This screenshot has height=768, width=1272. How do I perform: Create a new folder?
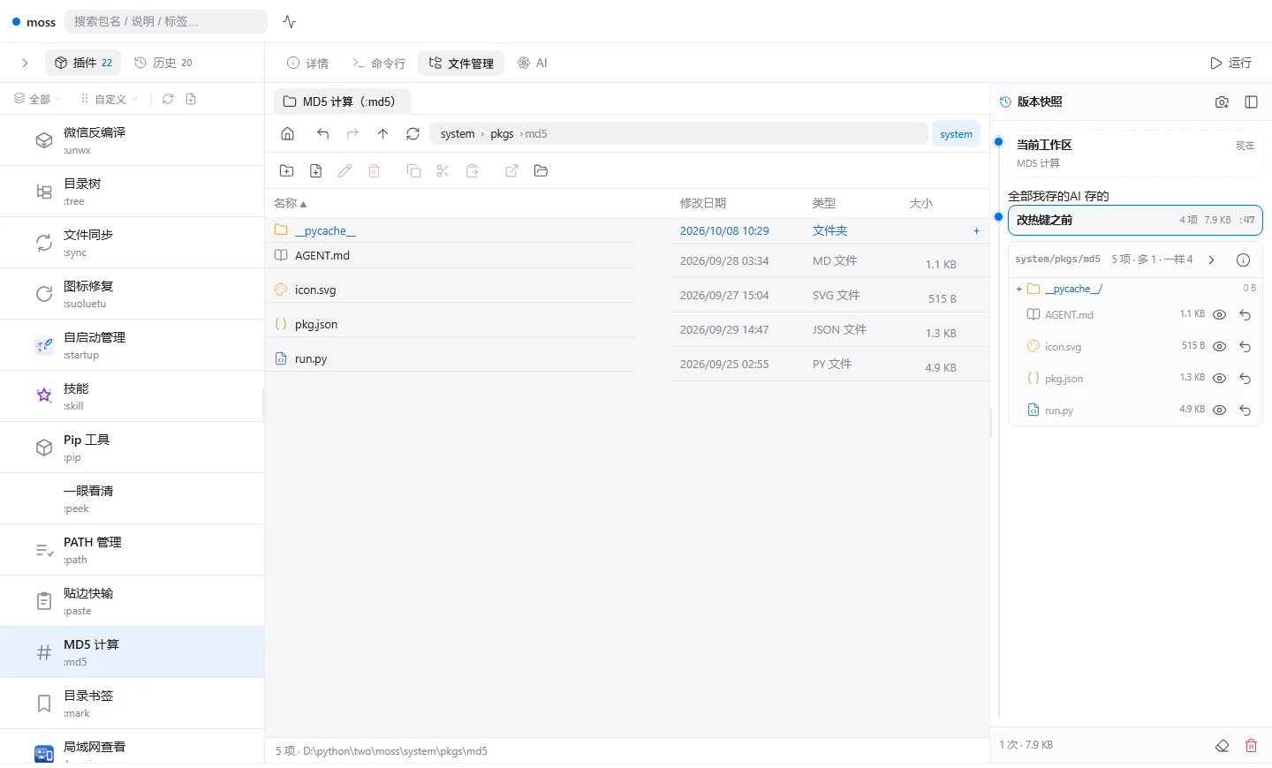tap(286, 171)
